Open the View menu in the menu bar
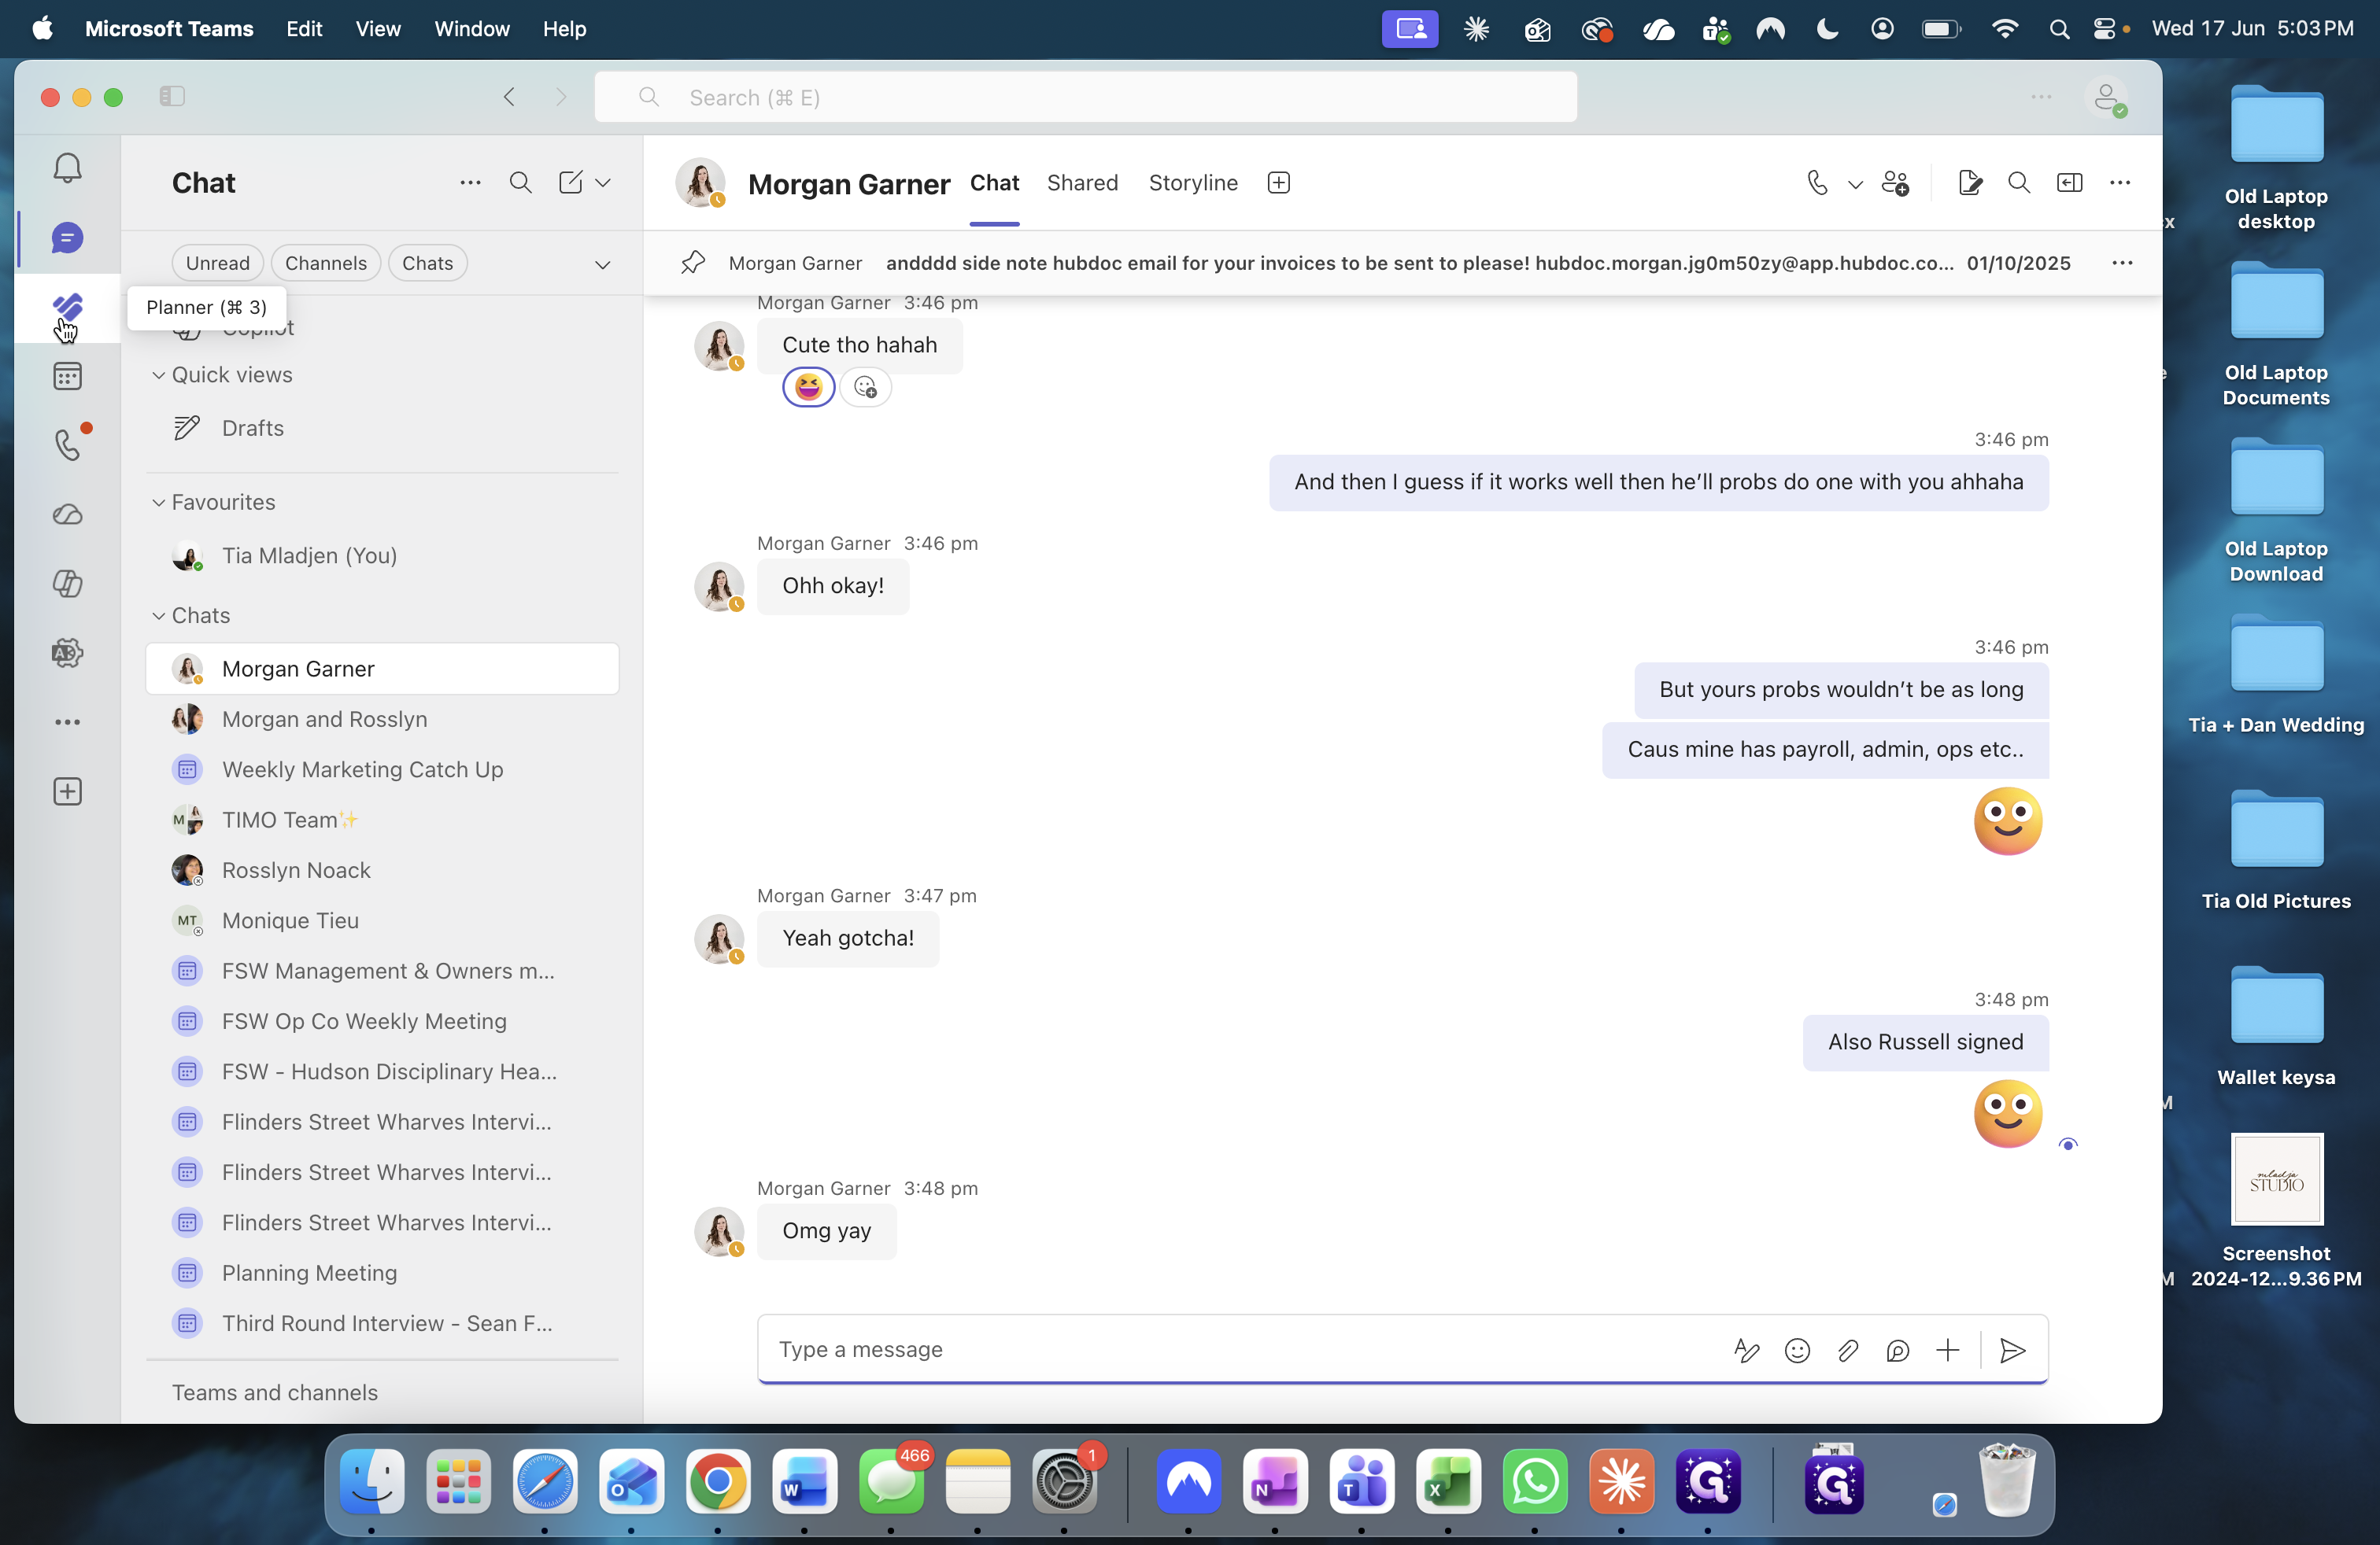 pyautogui.click(x=378, y=29)
